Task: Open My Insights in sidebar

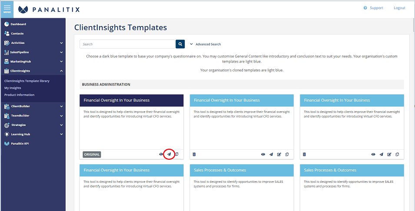Action: coord(13,88)
